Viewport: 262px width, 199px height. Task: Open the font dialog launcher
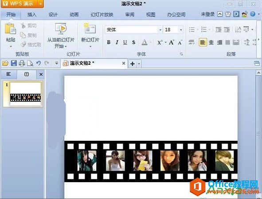(x=181, y=54)
